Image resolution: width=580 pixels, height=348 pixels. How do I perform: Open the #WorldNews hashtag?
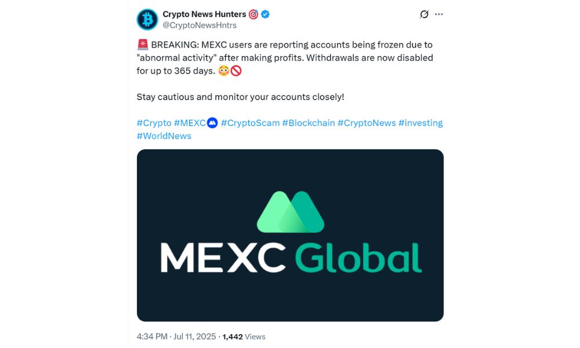click(x=164, y=136)
